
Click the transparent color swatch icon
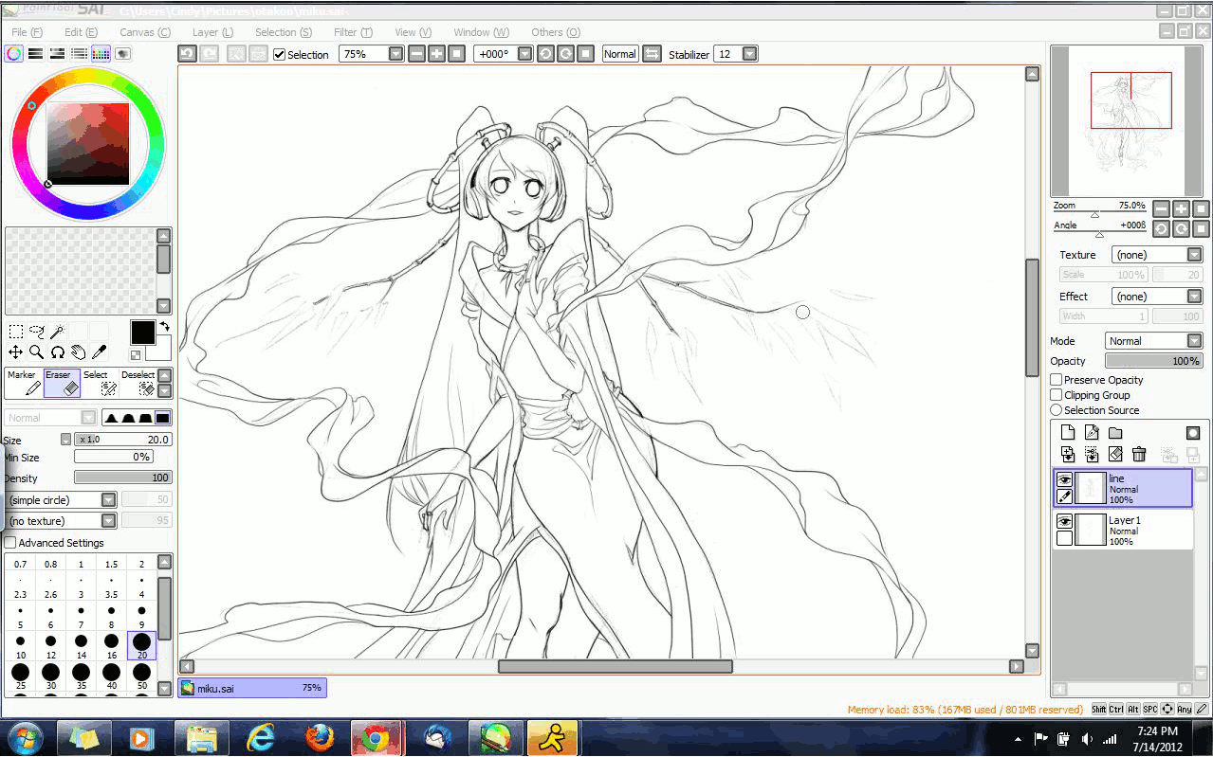[x=136, y=355]
